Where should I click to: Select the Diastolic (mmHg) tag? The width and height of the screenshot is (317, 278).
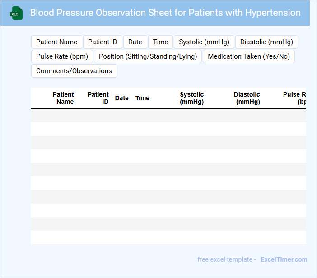pyautogui.click(x=266, y=42)
